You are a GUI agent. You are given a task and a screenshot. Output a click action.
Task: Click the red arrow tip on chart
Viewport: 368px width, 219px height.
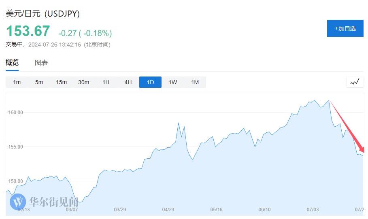pyautogui.click(x=364, y=151)
